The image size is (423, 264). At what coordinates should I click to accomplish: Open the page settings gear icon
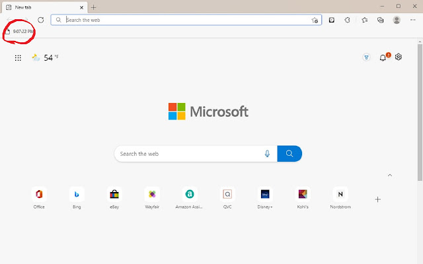click(399, 57)
